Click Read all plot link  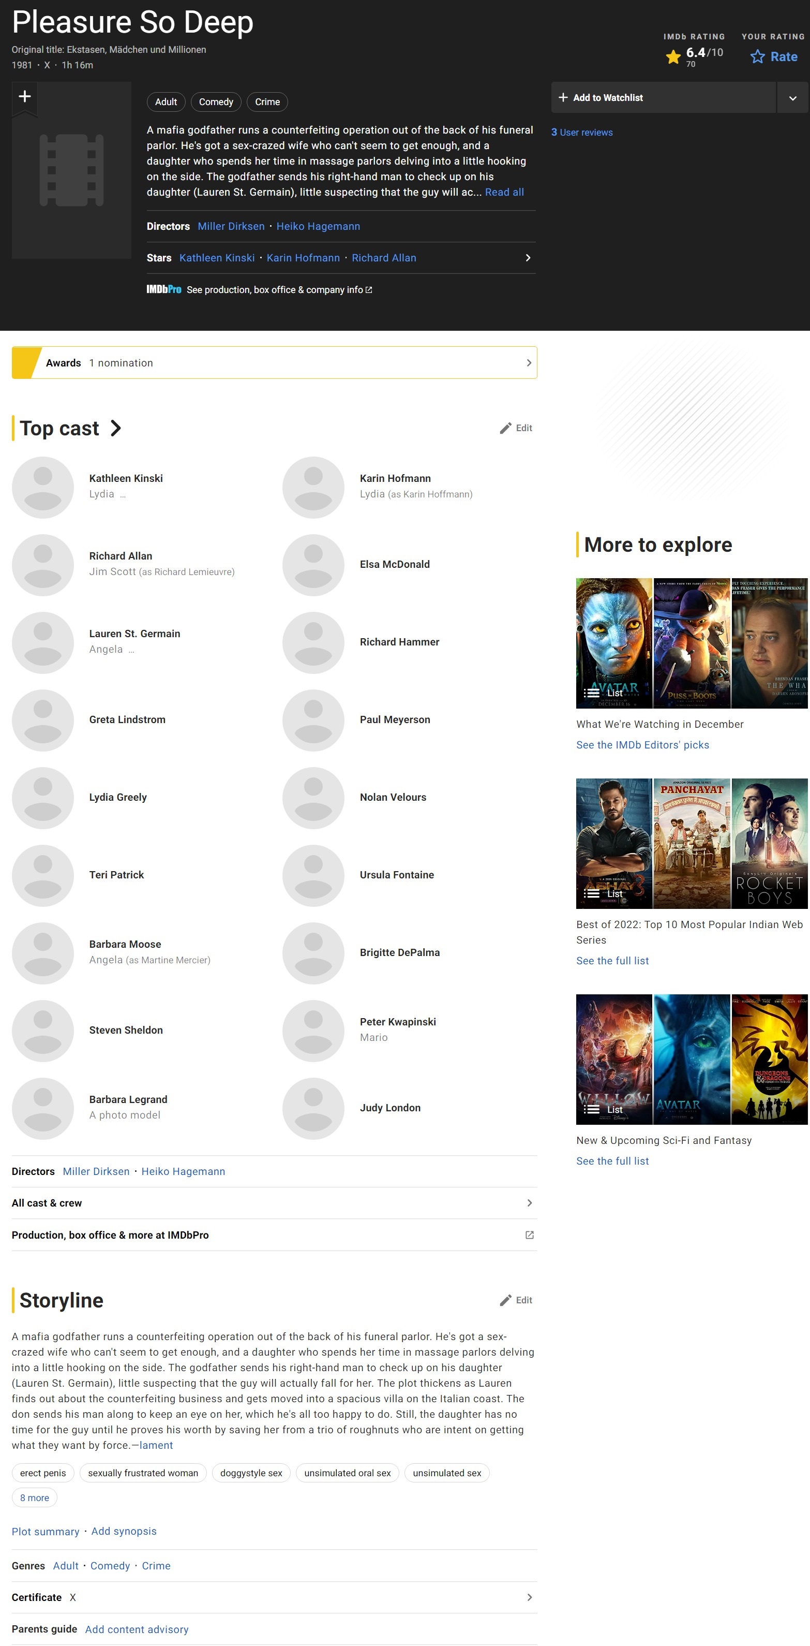(x=504, y=193)
